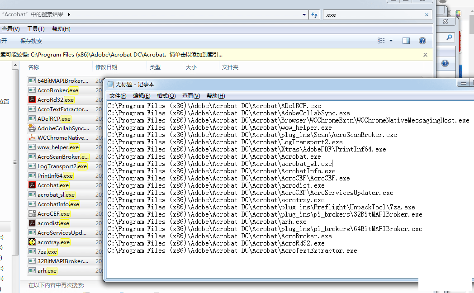Image resolution: width=474 pixels, height=293 pixels.
Task: Select the wow_helper.exe file icon
Action: coord(32,147)
